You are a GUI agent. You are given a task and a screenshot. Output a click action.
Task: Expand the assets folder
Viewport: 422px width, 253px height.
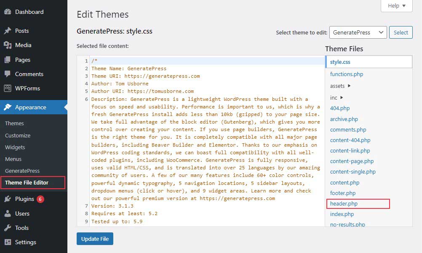(349, 86)
